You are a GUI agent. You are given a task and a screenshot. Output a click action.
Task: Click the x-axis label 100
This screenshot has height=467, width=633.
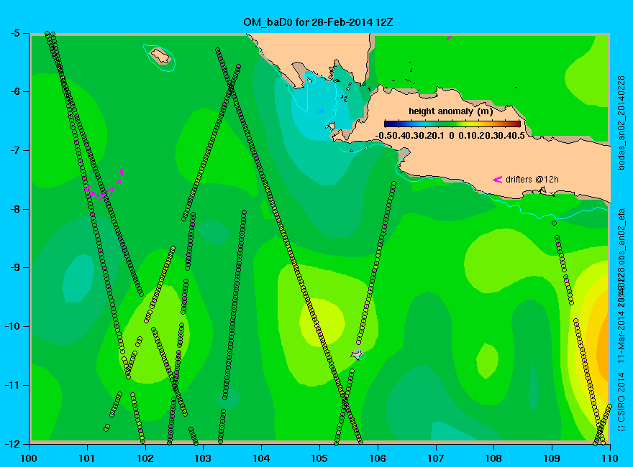(29, 458)
